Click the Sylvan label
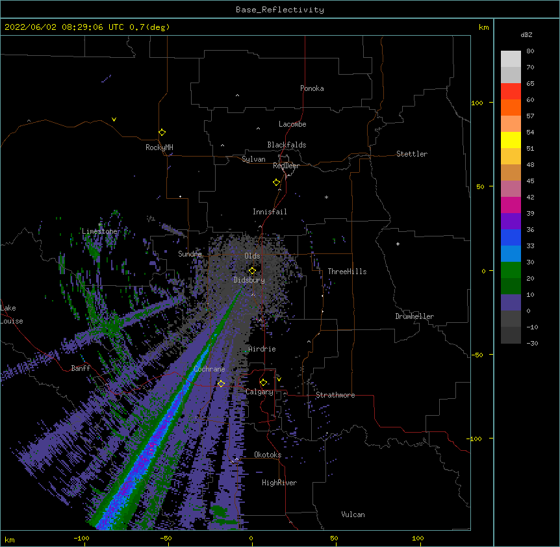Viewport: 560px width, 547px height. click(x=253, y=159)
